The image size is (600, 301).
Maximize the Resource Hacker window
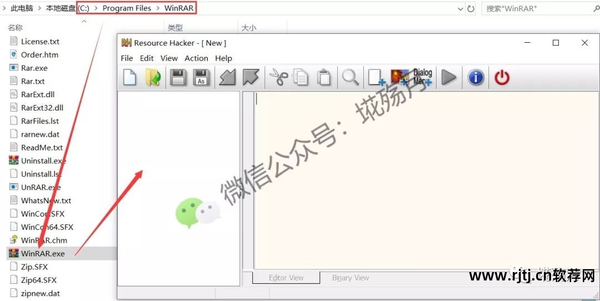click(556, 43)
